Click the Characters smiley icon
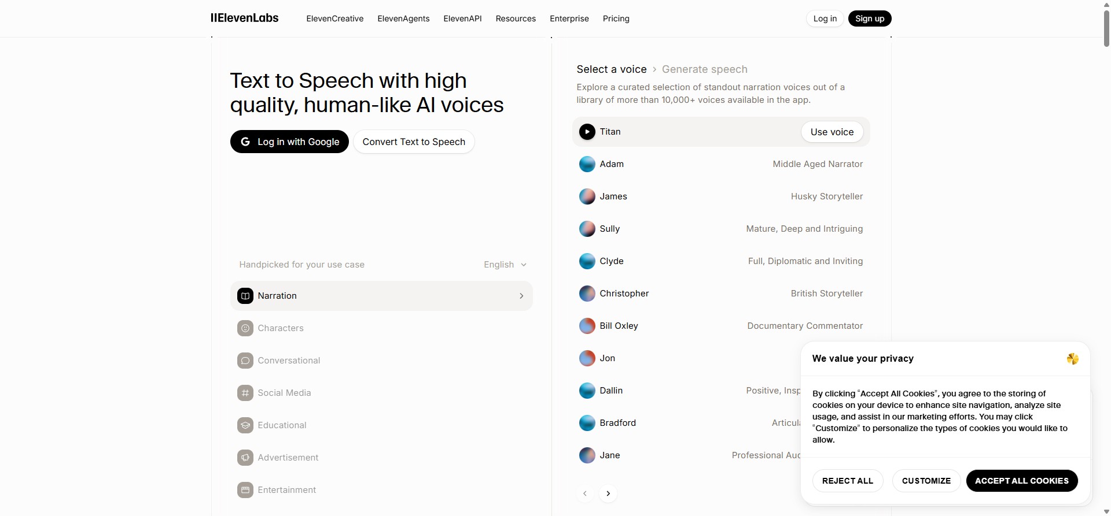The image size is (1111, 516). pyautogui.click(x=245, y=328)
